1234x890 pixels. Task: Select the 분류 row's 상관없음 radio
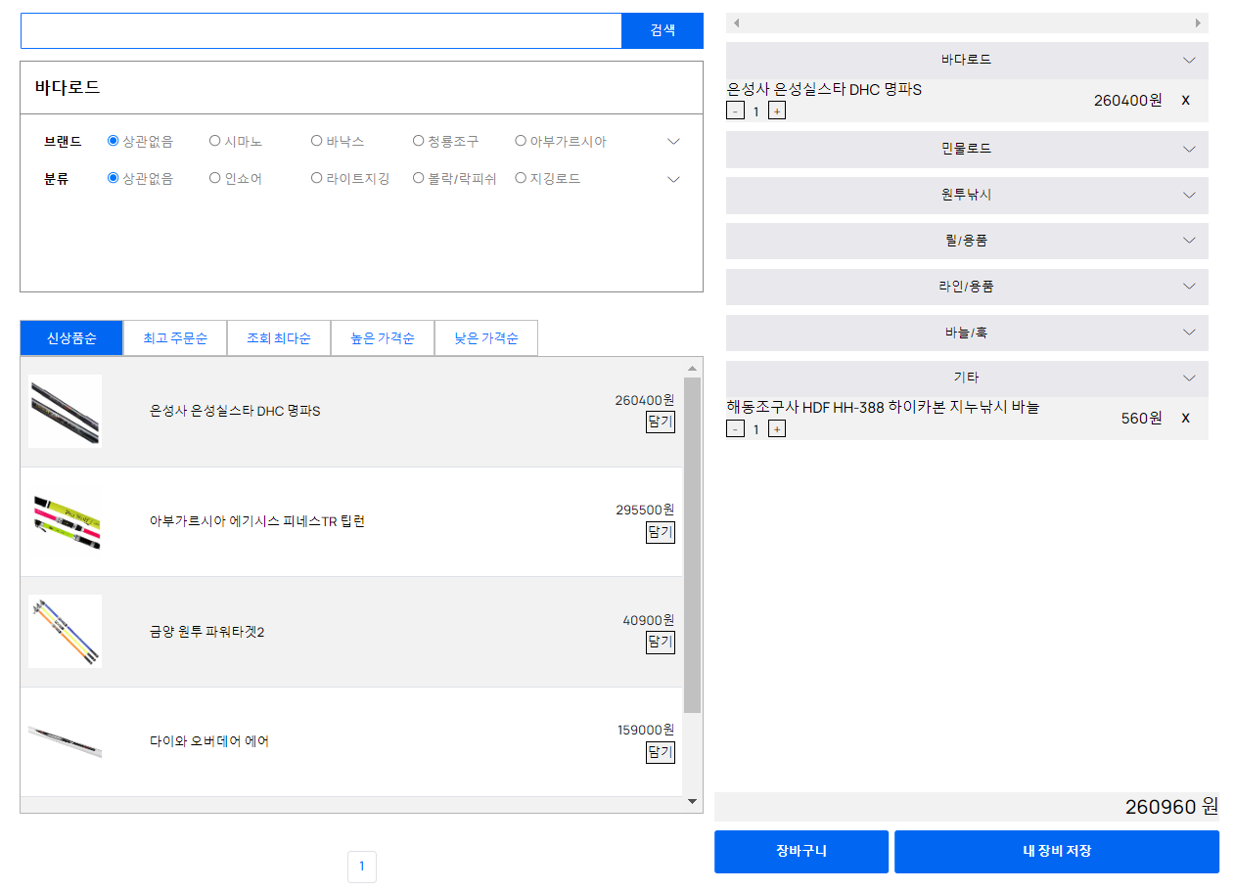click(113, 178)
